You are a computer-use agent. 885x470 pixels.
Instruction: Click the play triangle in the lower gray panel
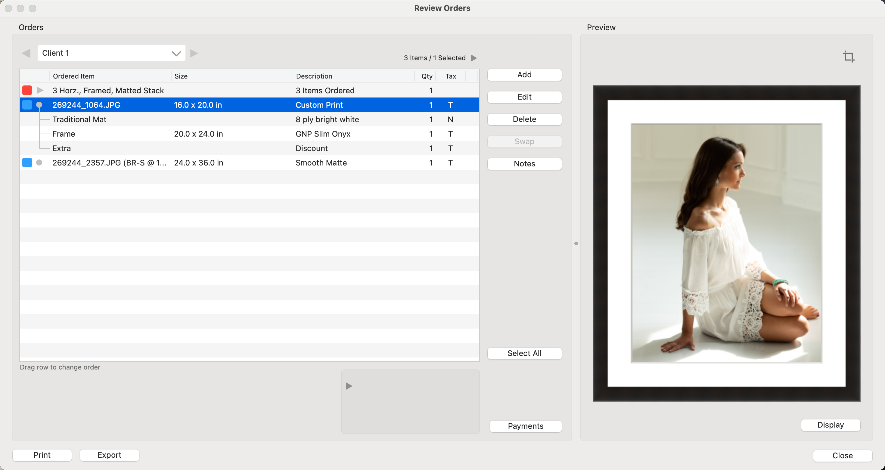click(x=349, y=386)
